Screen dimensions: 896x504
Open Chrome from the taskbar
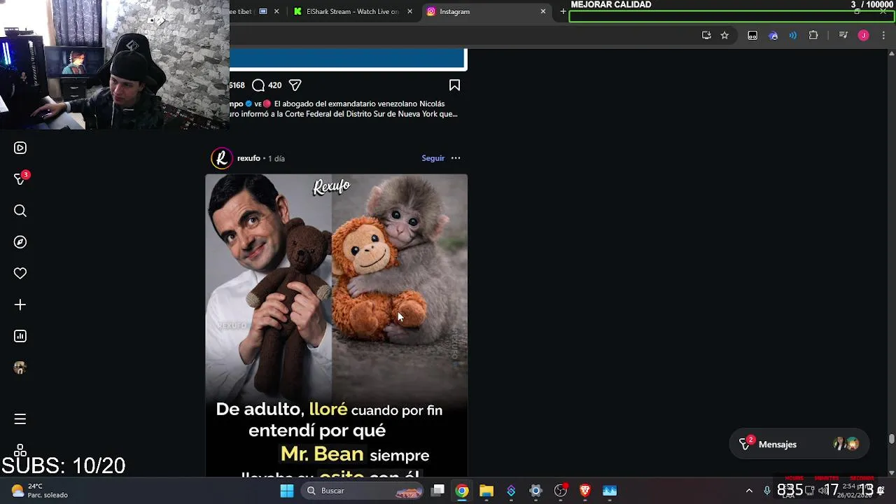(462, 491)
